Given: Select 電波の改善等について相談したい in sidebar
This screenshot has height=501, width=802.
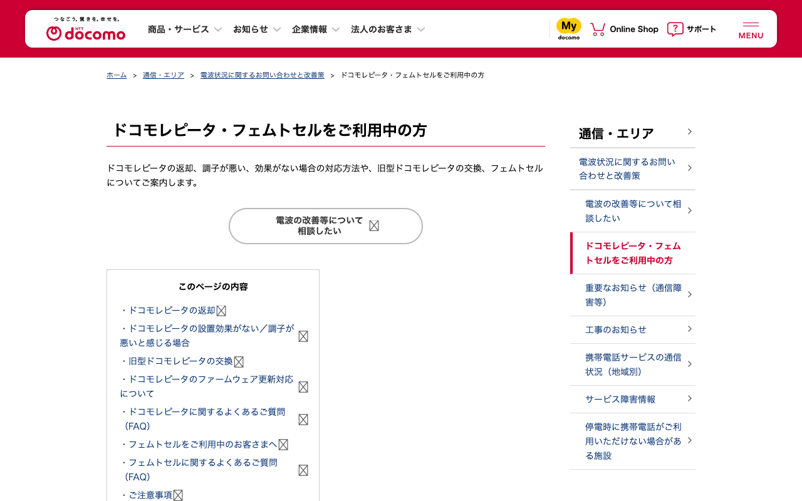Looking at the screenshot, I should pyautogui.click(x=633, y=211).
